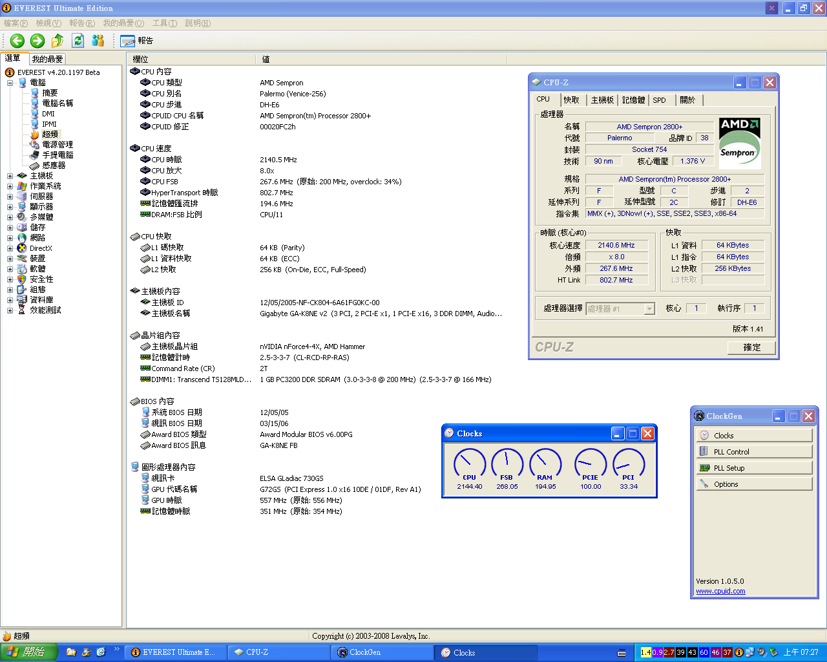Open the 檢視(V) menu
Screen dimensions: 827x662
[48, 23]
